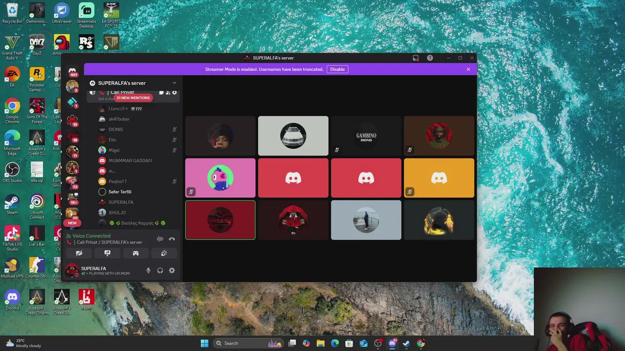Image resolution: width=625 pixels, height=351 pixels.
Task: Open File Explorer from taskbar
Action: coord(320,343)
